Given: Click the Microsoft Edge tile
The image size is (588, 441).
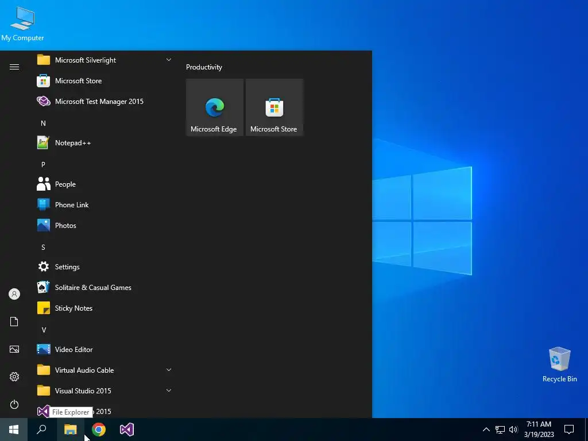Looking at the screenshot, I should (215, 107).
